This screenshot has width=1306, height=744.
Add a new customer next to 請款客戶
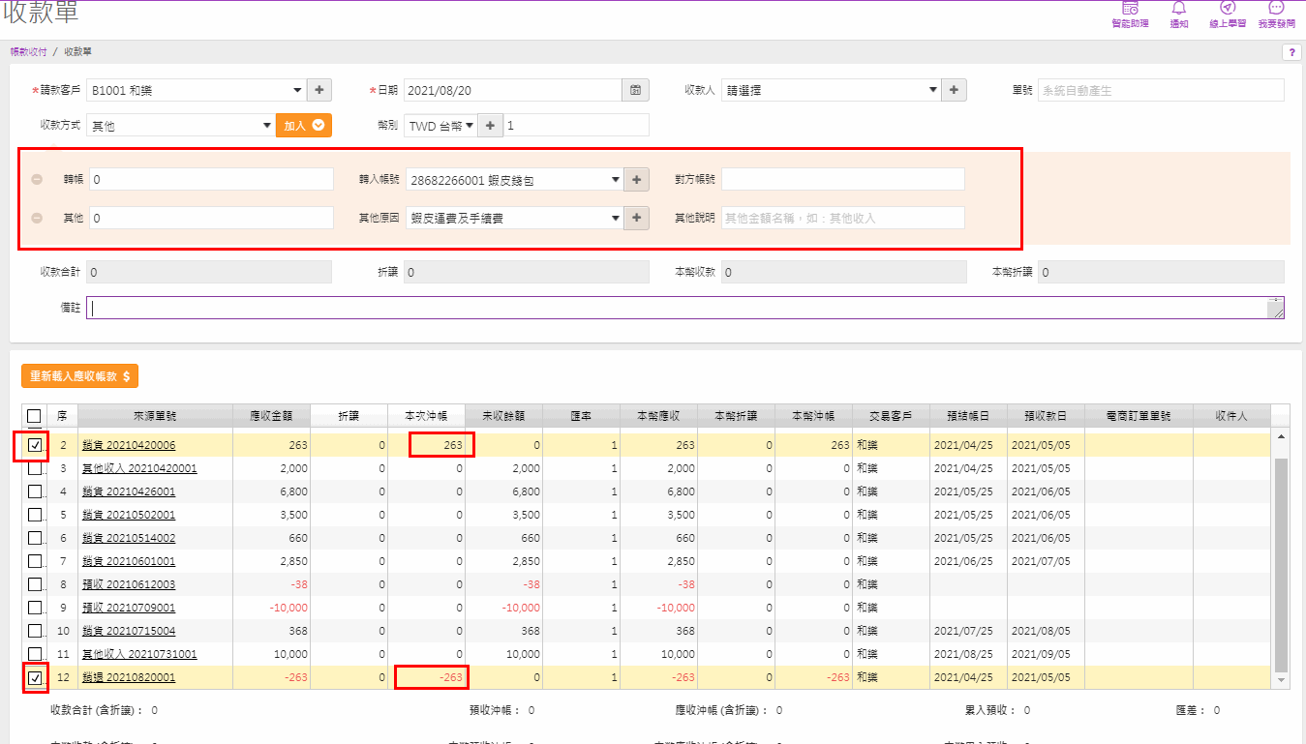pyautogui.click(x=320, y=90)
